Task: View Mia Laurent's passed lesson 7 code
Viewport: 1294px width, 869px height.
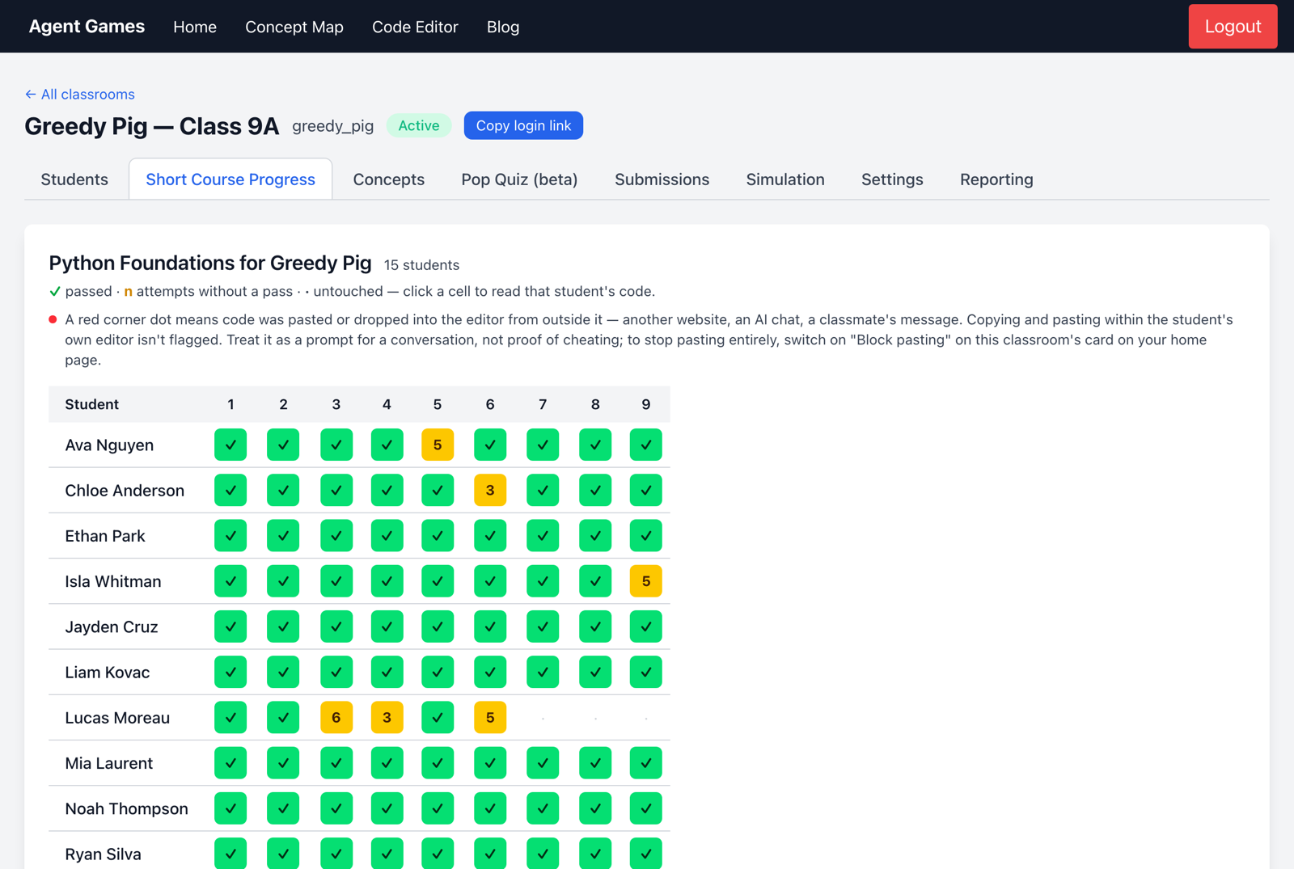Action: (543, 763)
